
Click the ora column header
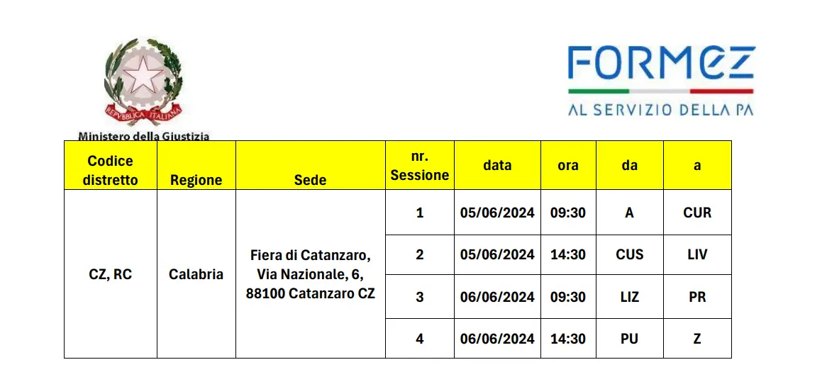[x=568, y=166]
